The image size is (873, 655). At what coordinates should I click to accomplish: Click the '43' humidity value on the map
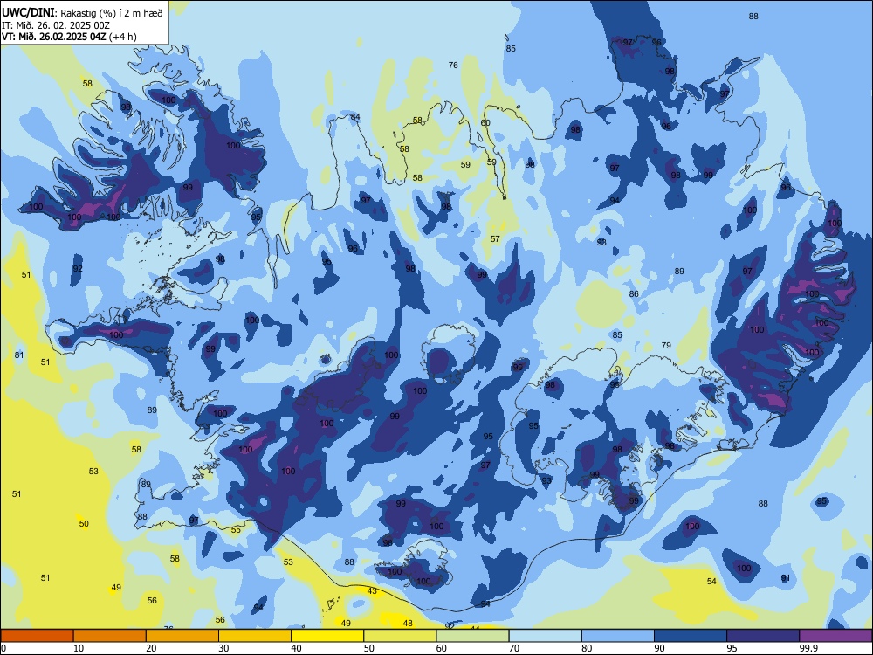372,591
